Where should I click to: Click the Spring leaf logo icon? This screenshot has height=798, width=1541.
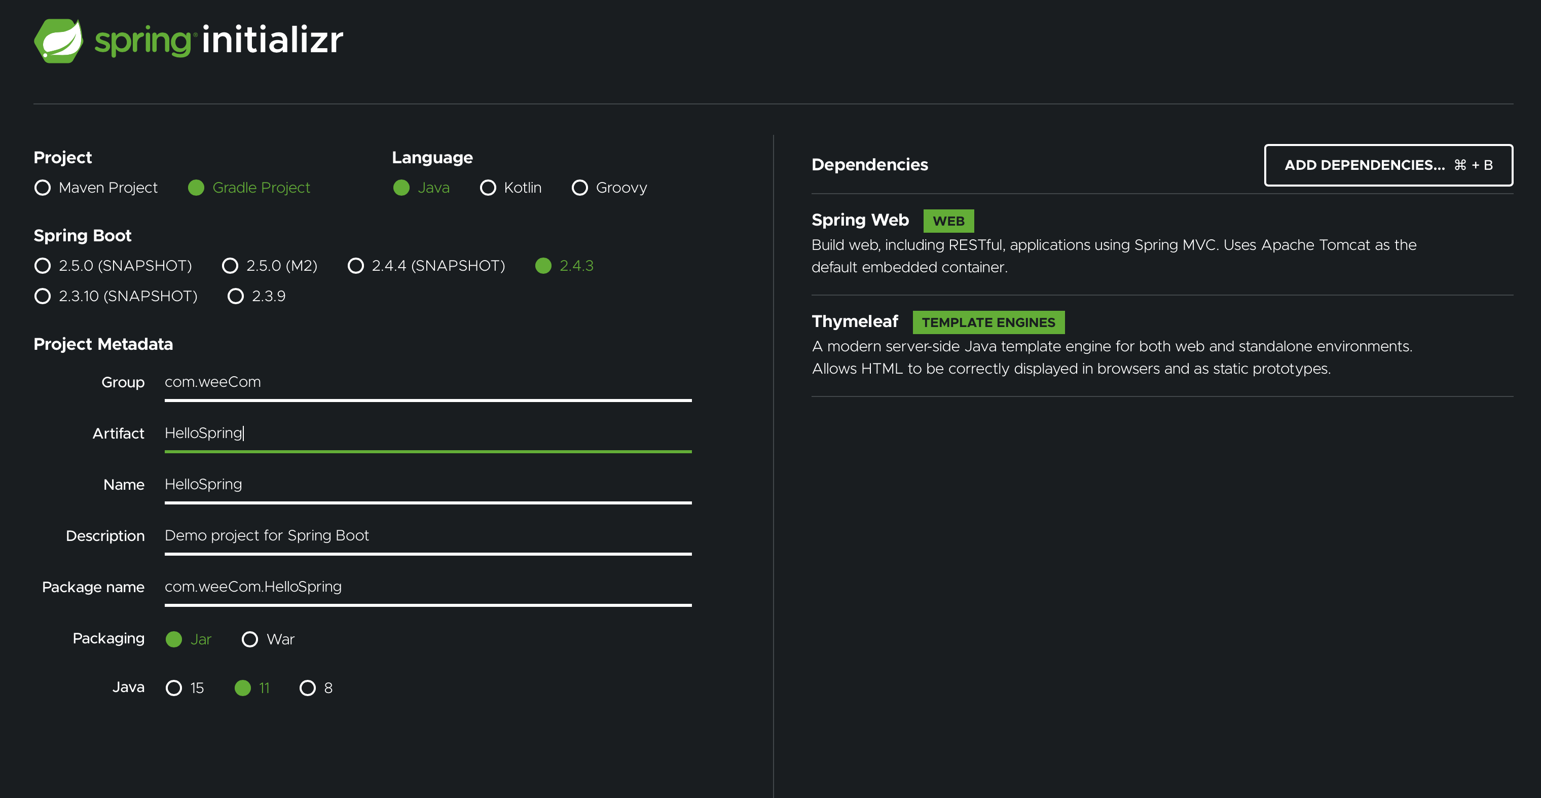(x=59, y=41)
